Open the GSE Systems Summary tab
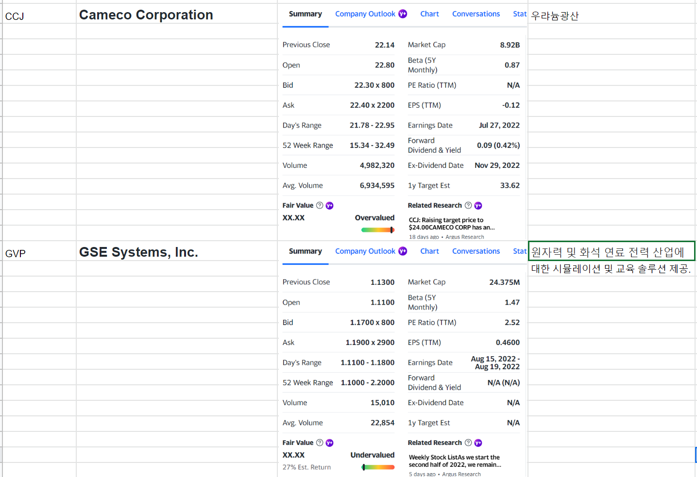This screenshot has width=697, height=477. pyautogui.click(x=305, y=251)
